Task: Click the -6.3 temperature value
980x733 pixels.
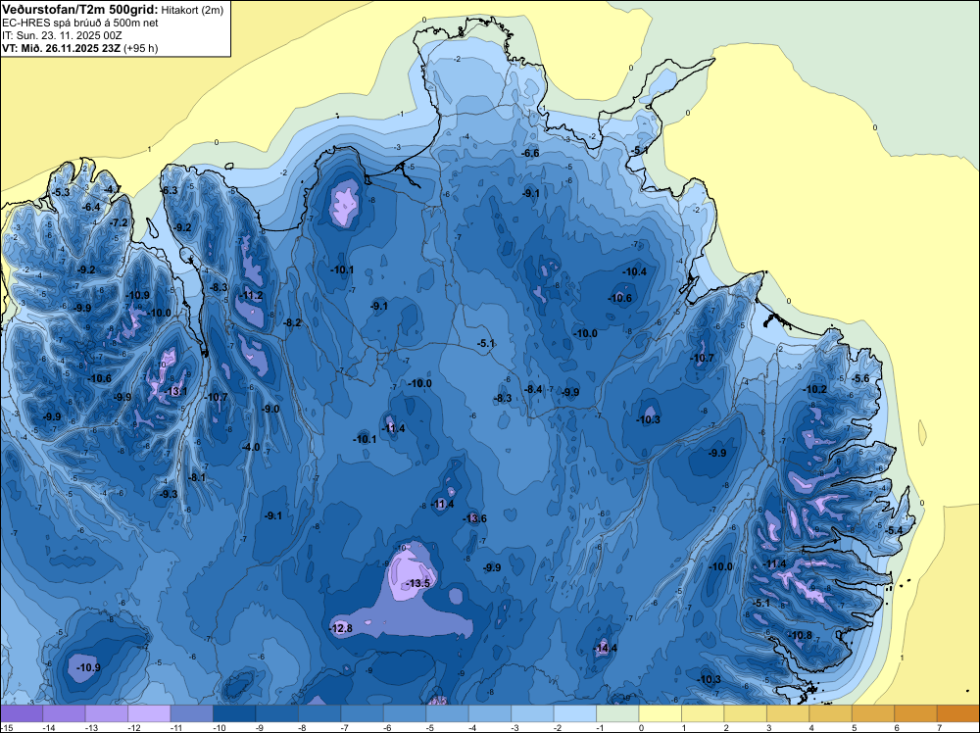Action: pos(169,190)
